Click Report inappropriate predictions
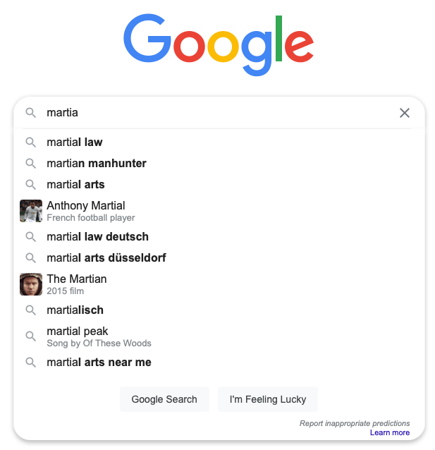 coord(354,424)
